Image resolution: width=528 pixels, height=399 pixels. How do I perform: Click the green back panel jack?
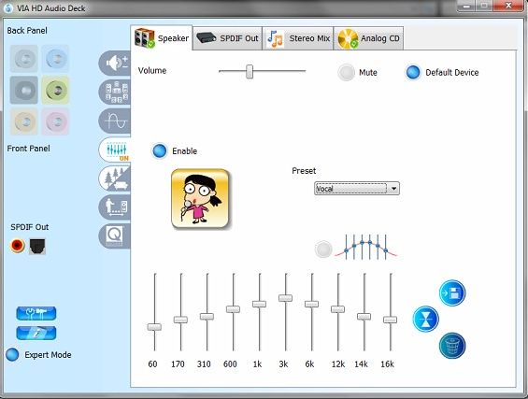[x=56, y=90]
